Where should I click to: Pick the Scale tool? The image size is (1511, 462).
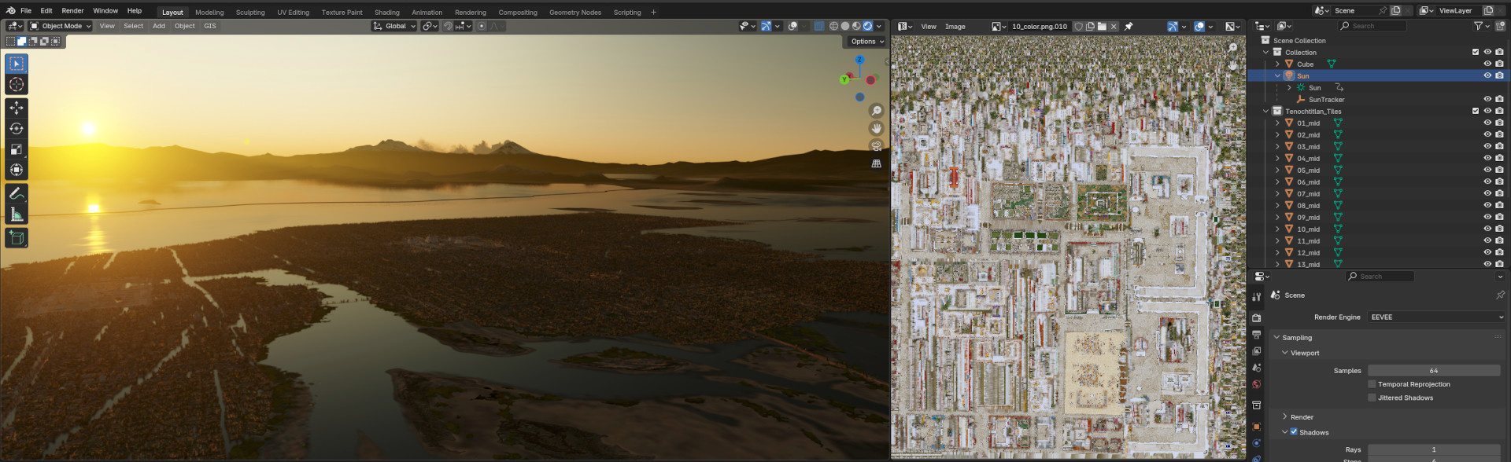17,149
